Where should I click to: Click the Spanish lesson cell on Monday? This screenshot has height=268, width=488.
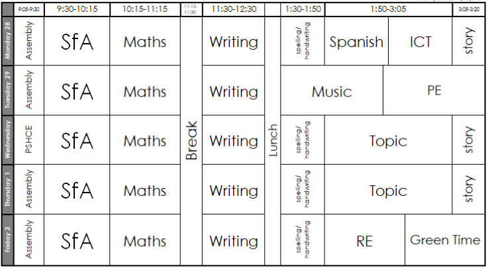(356, 42)
